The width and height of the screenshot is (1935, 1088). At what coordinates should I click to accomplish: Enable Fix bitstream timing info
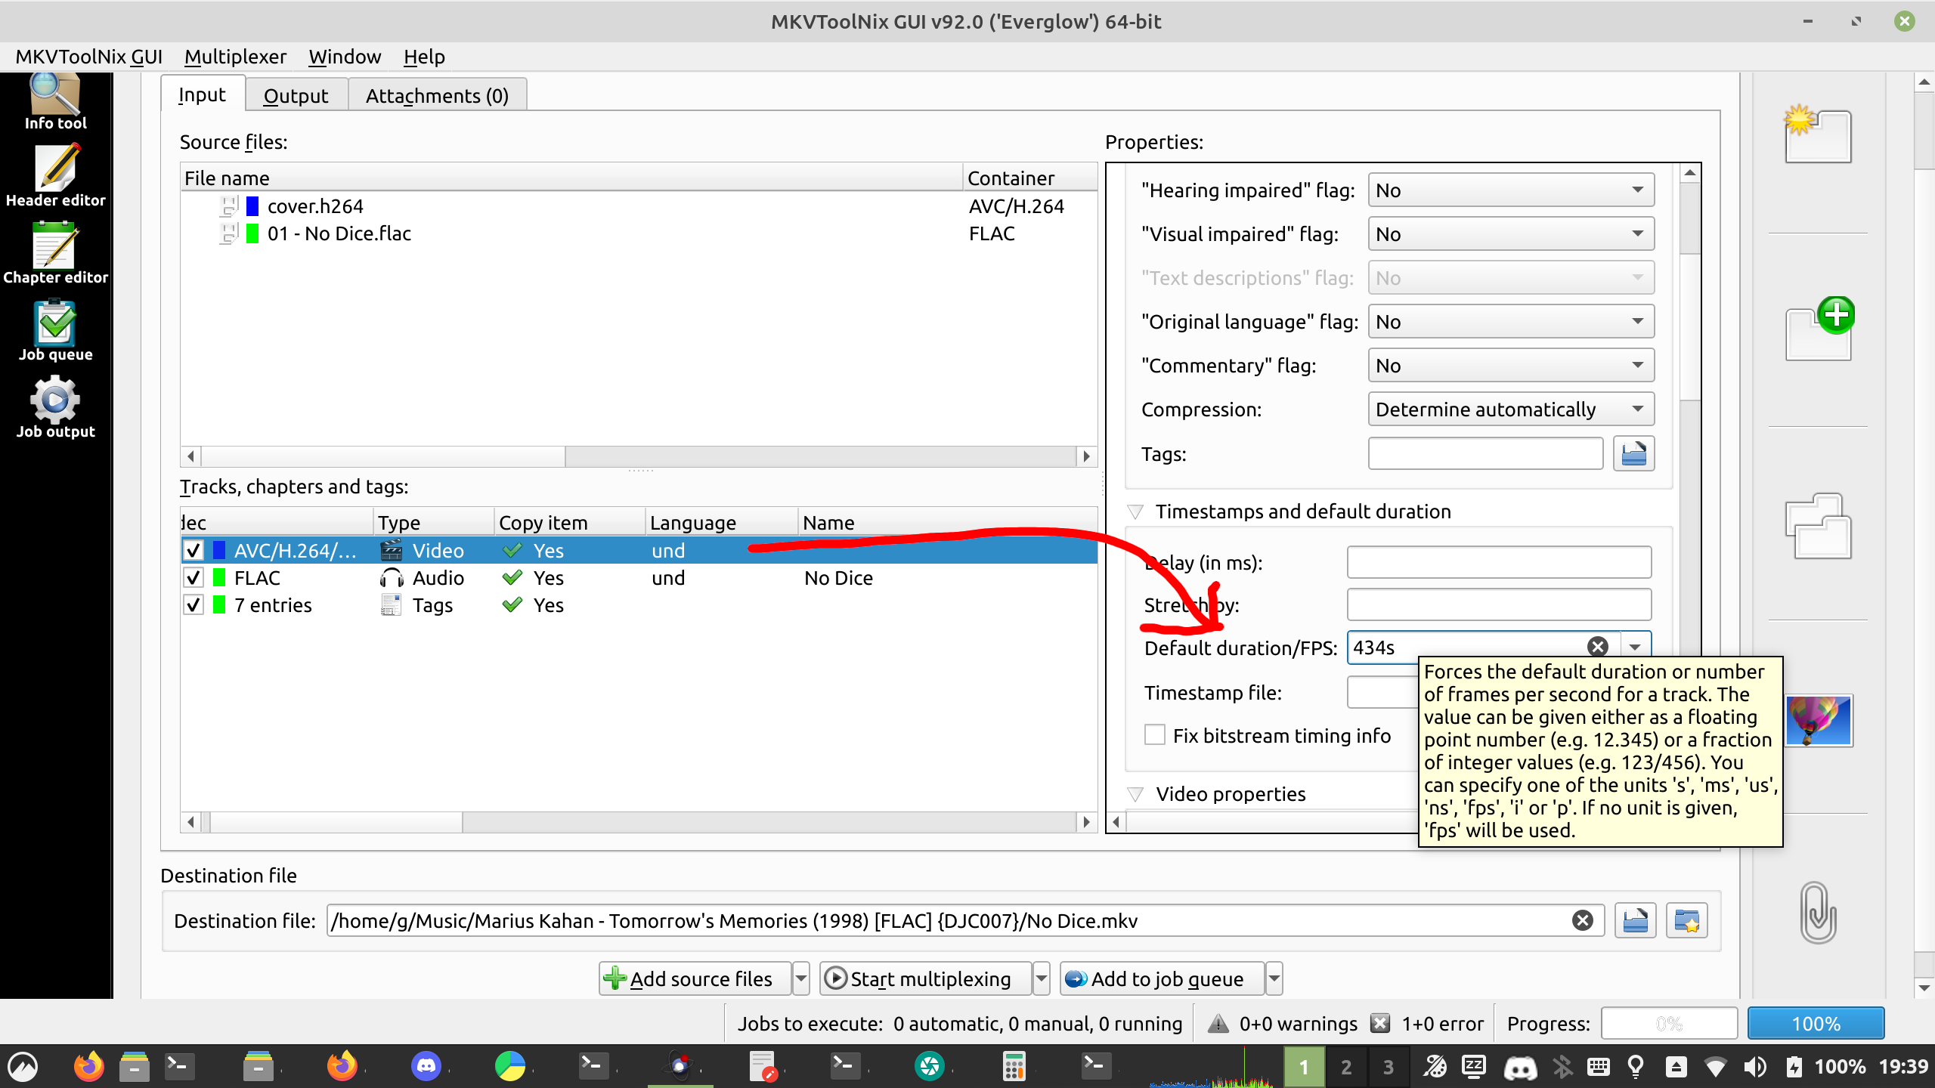[x=1154, y=735]
